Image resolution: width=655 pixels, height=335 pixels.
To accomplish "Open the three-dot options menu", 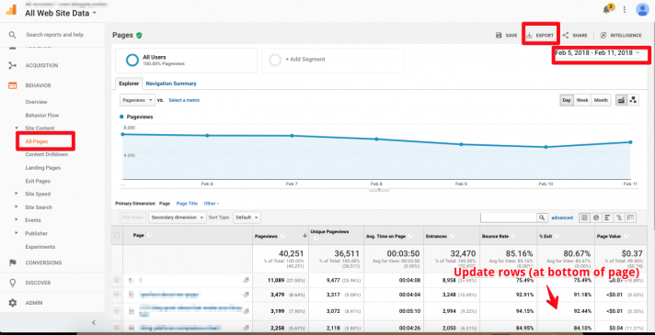I will pyautogui.click(x=625, y=9).
